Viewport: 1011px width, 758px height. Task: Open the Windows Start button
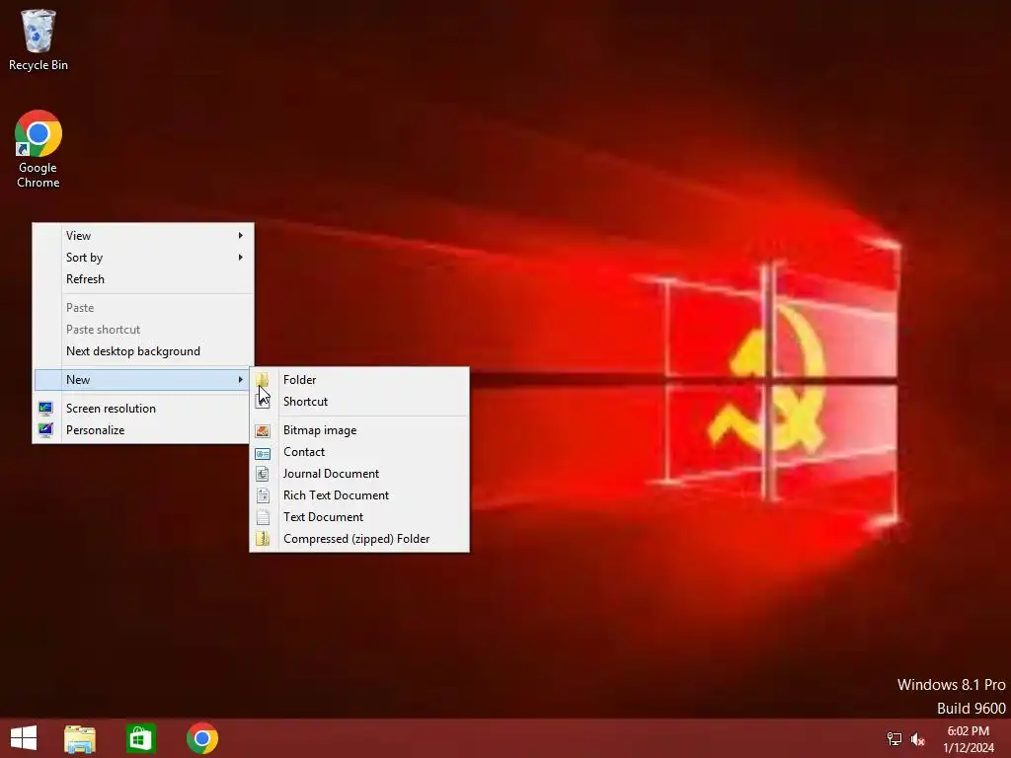pos(24,738)
